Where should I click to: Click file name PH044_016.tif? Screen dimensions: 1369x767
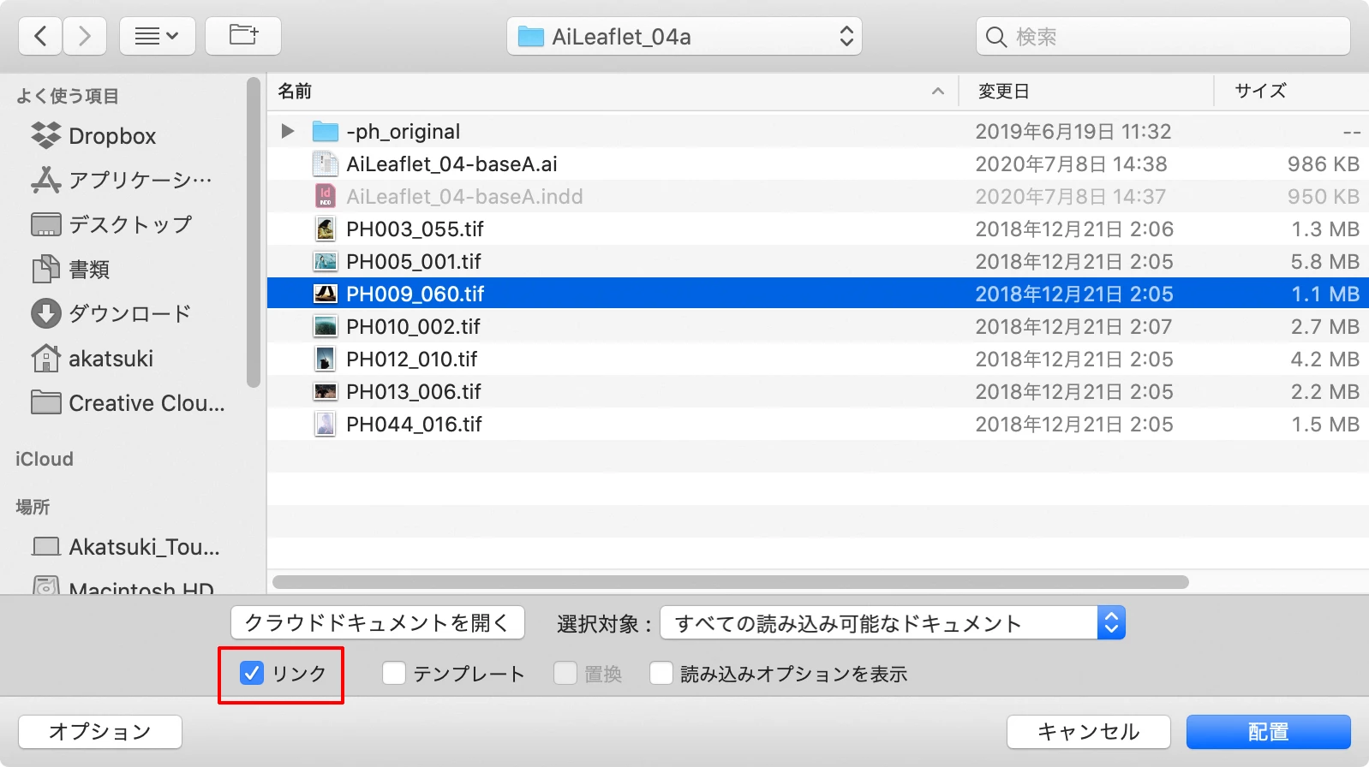pyautogui.click(x=414, y=424)
